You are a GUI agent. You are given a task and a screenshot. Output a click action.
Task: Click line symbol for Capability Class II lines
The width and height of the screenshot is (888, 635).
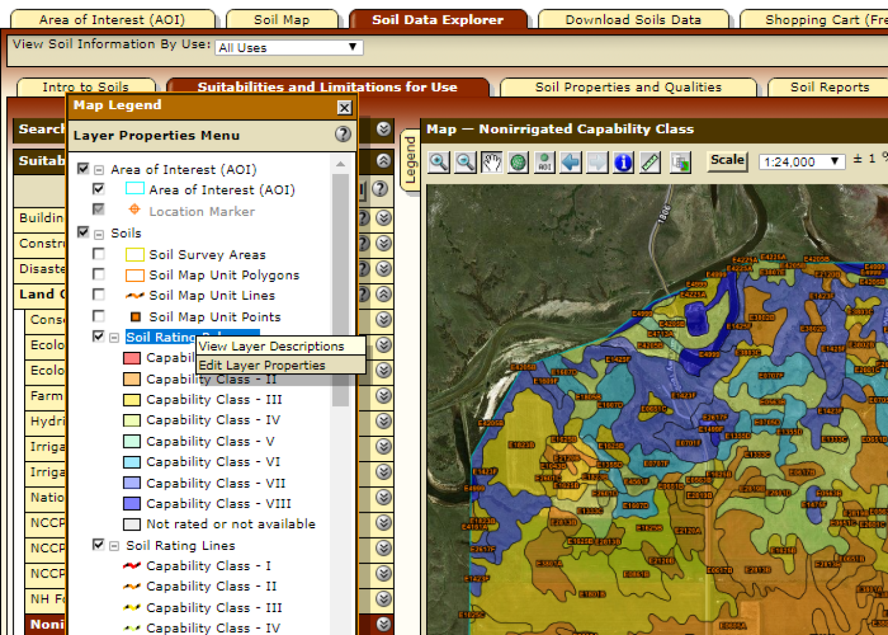pyautogui.click(x=132, y=586)
